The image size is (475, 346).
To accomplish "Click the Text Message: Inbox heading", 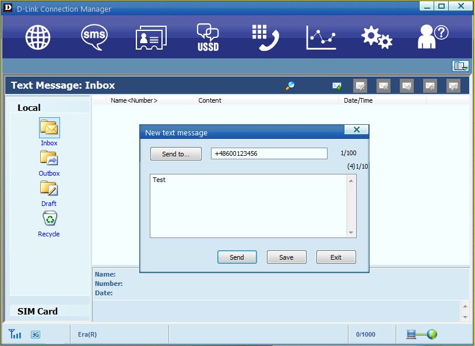I will (63, 85).
